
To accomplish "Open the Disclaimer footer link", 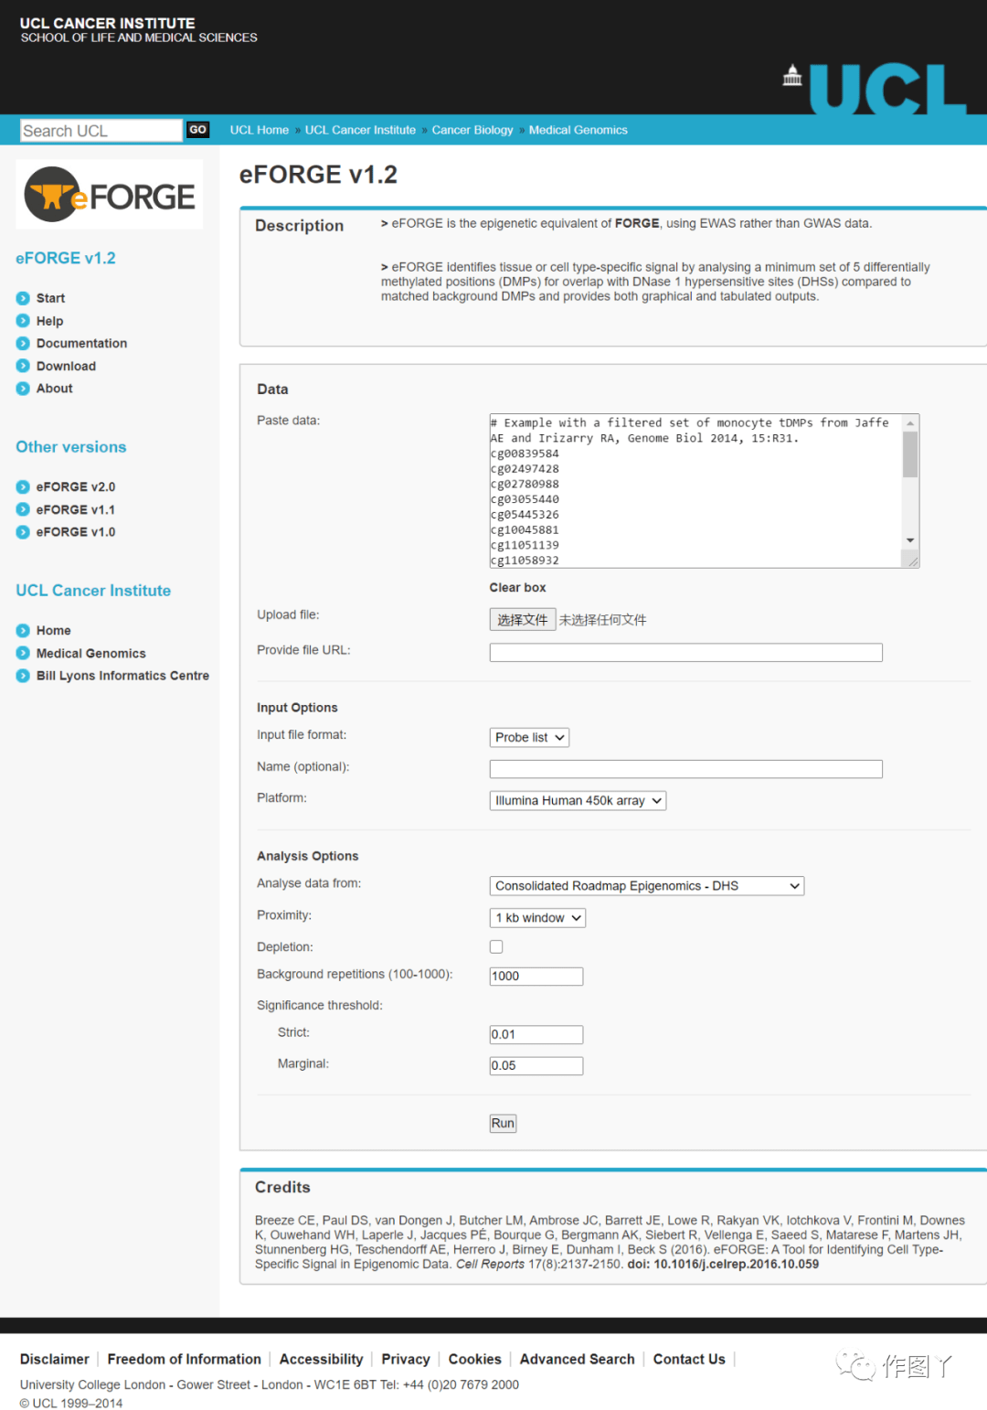I will [55, 1360].
